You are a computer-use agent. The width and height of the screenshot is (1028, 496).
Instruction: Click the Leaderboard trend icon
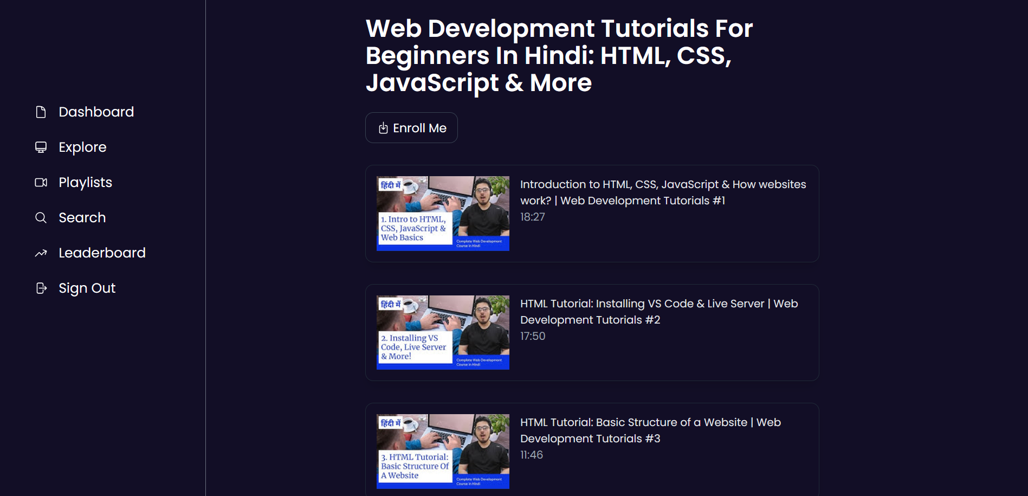[41, 253]
